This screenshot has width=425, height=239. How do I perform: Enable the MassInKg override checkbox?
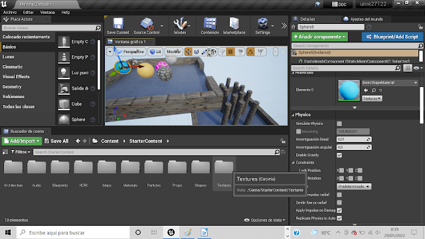[x=298, y=131]
